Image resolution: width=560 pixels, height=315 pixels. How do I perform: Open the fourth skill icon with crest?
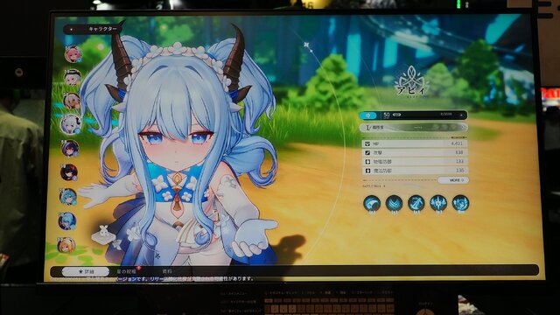point(438,204)
